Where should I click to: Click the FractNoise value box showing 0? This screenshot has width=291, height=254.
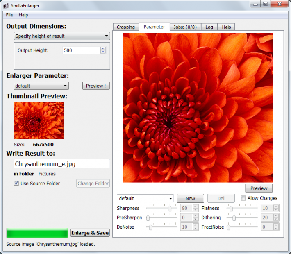(x=267, y=227)
